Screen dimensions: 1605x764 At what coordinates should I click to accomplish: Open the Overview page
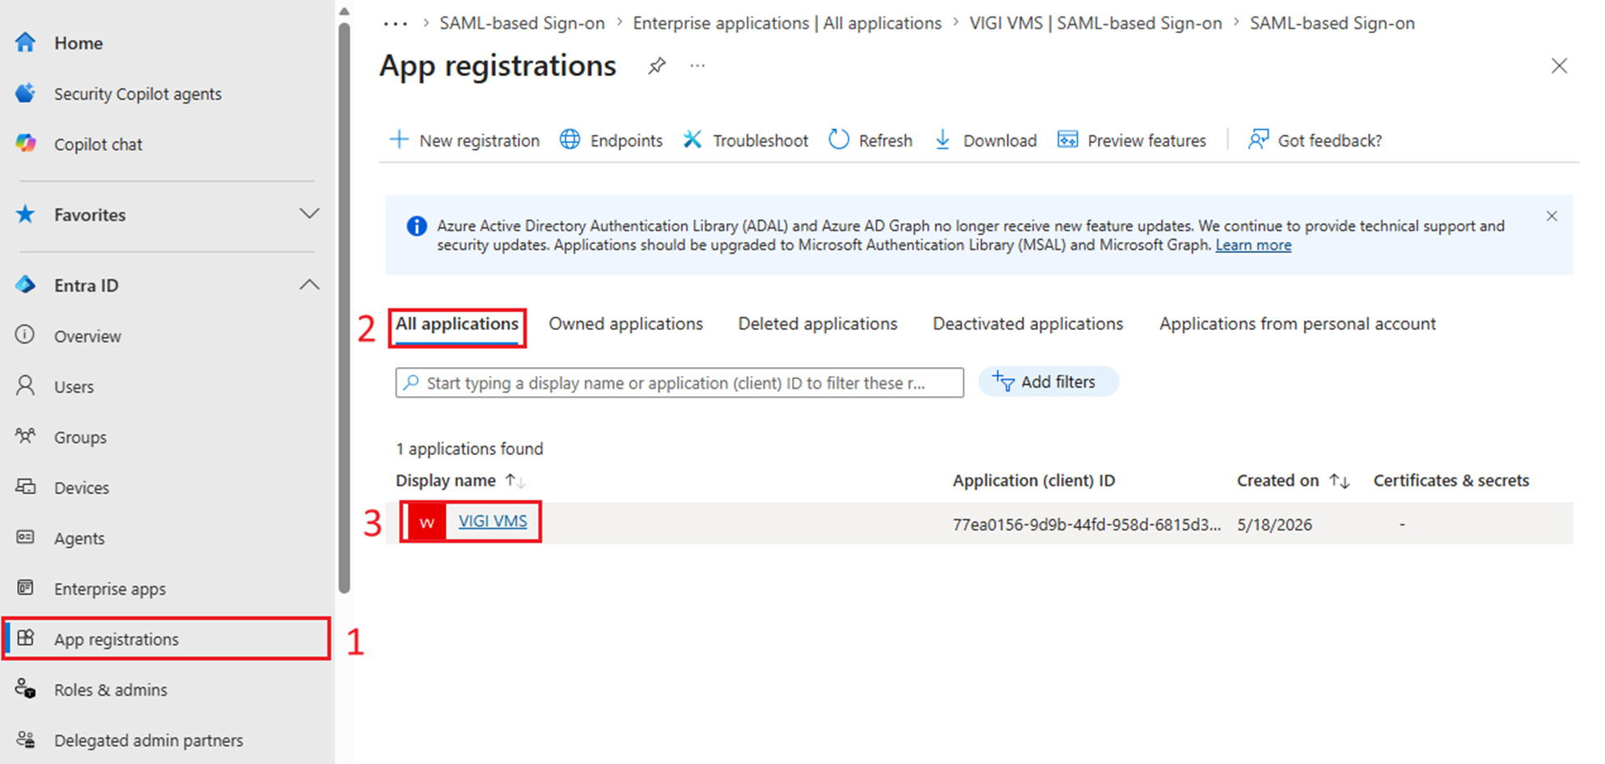87,336
